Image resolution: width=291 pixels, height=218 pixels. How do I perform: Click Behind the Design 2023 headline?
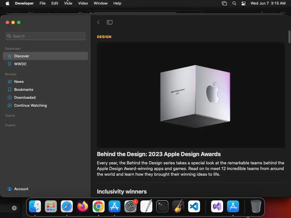click(x=159, y=154)
